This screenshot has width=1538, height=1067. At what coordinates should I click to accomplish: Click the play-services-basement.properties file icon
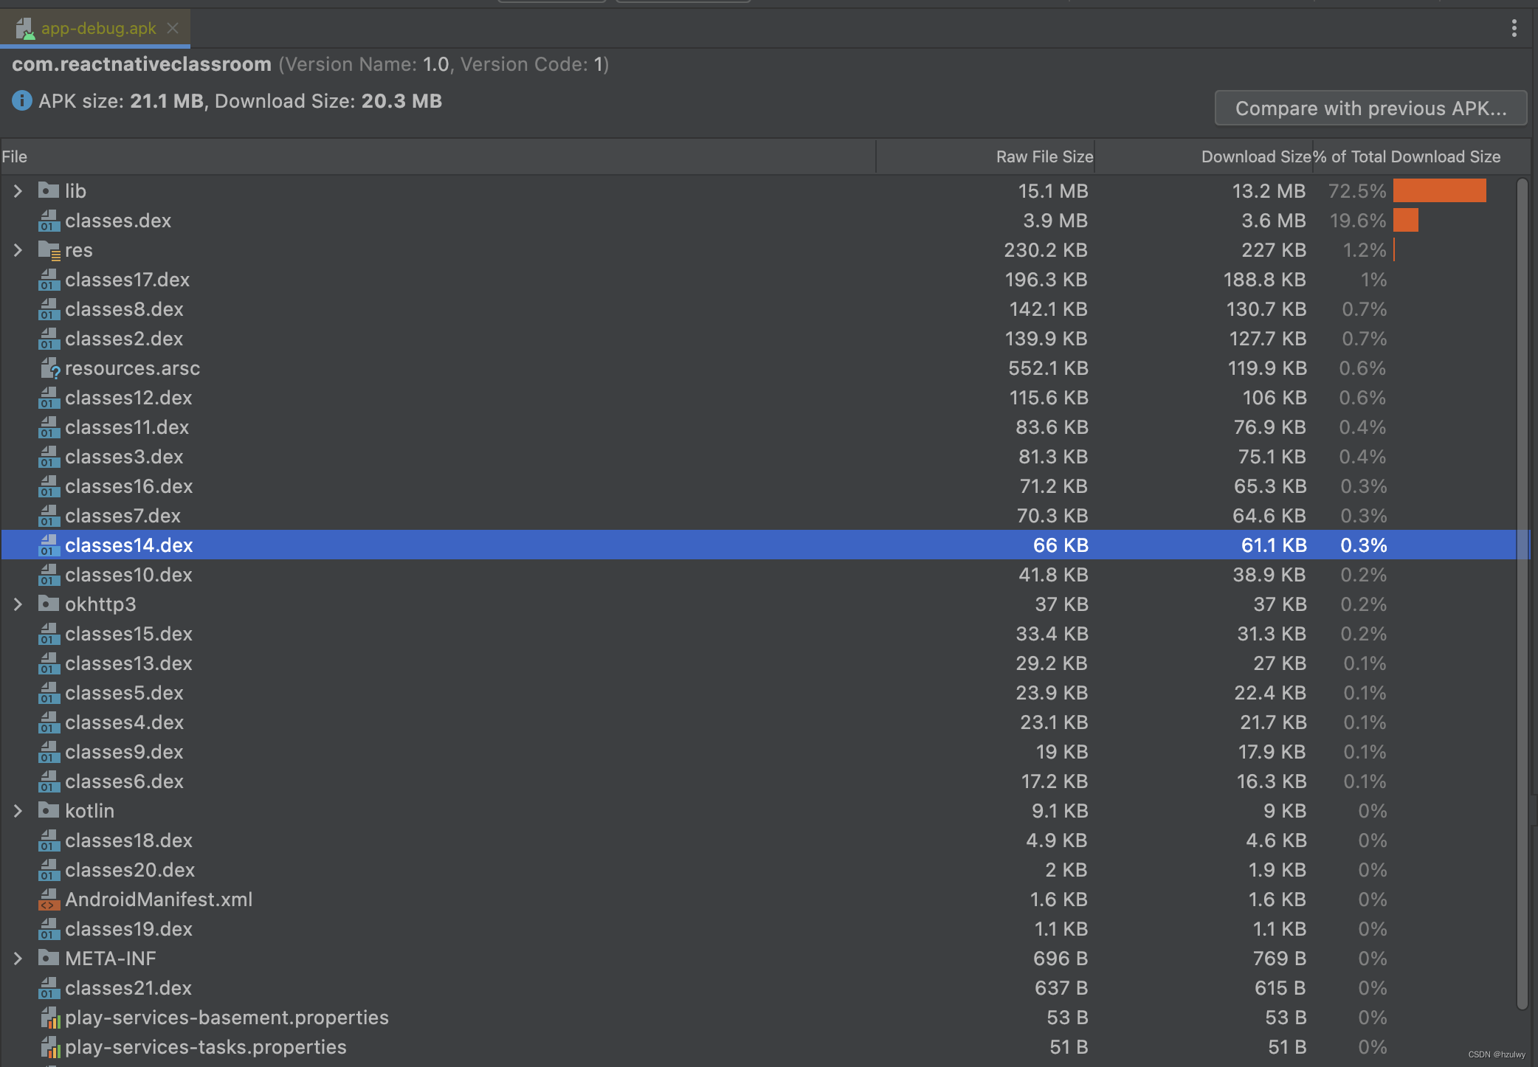tap(49, 1018)
